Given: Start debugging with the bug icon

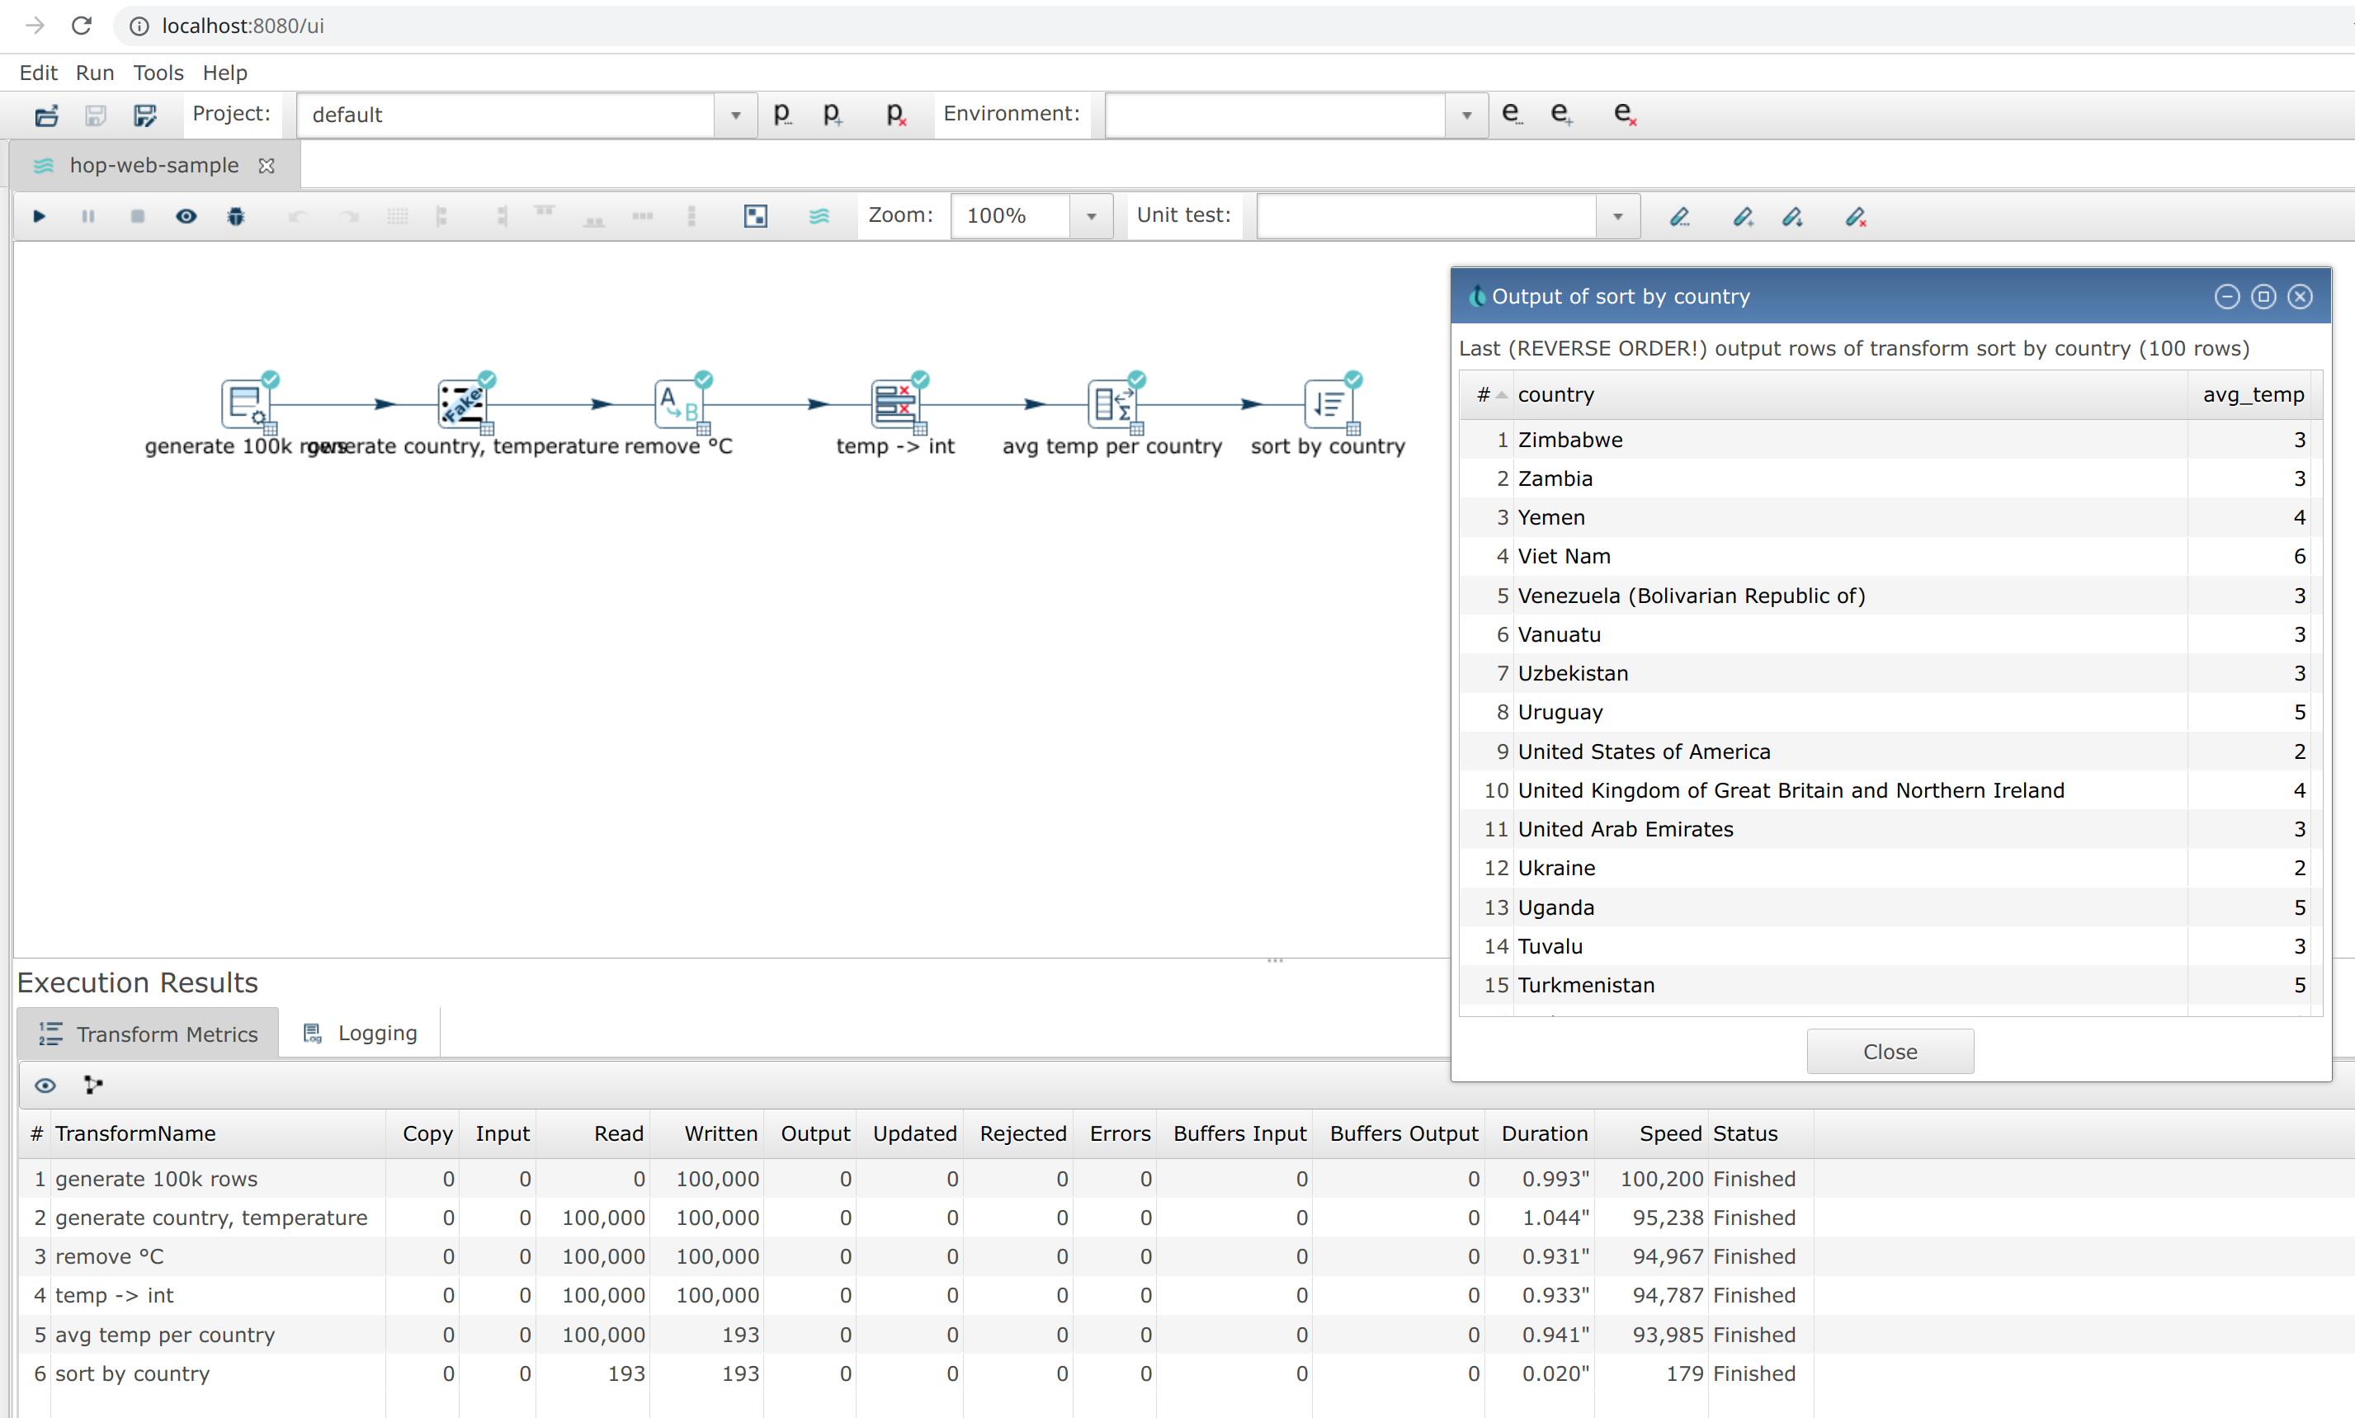Looking at the screenshot, I should click(235, 216).
